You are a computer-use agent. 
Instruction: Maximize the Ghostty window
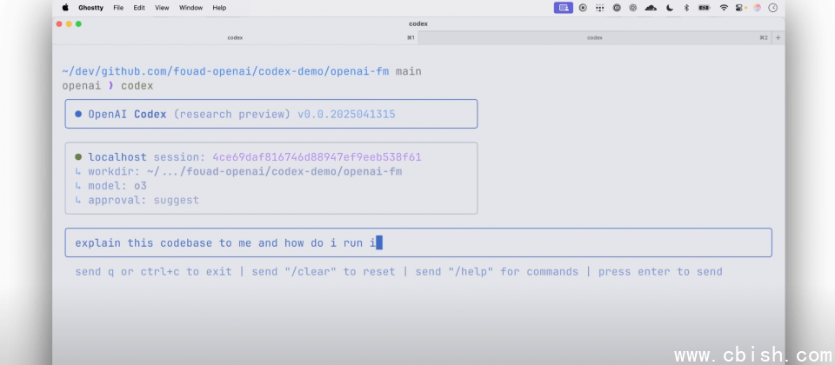78,24
